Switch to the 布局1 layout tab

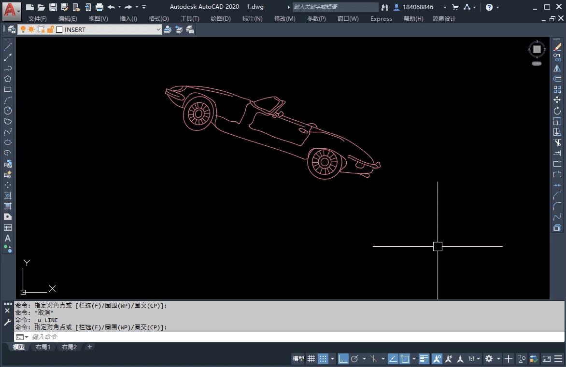coord(42,347)
